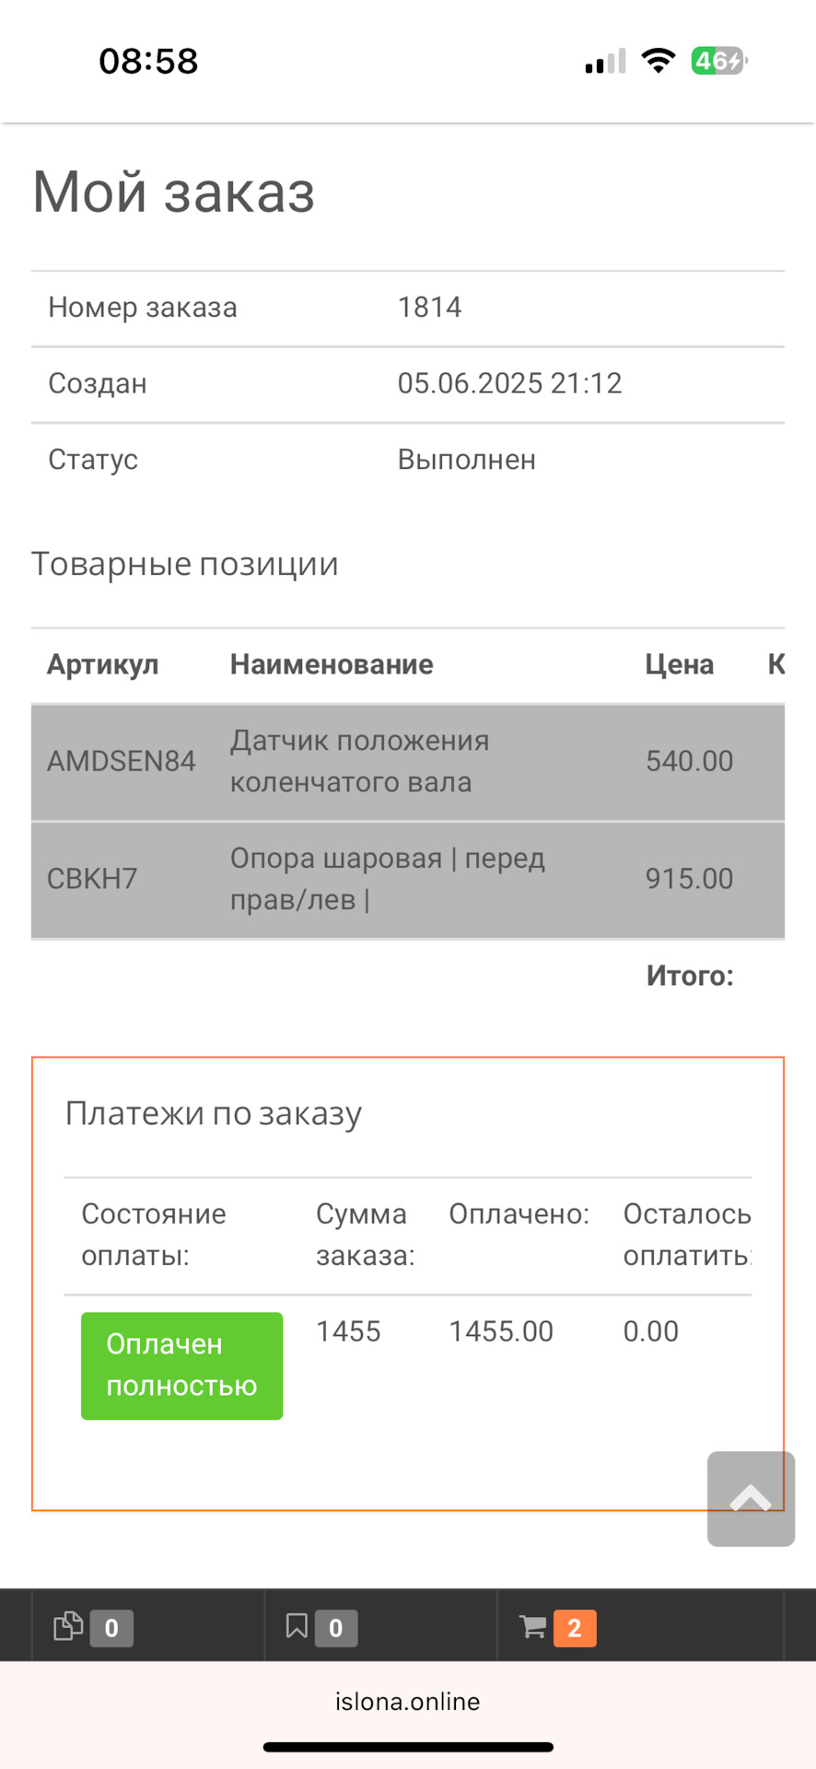Open the bookmarks icon in bottom bar
This screenshot has width=816, height=1769.
click(x=297, y=1627)
